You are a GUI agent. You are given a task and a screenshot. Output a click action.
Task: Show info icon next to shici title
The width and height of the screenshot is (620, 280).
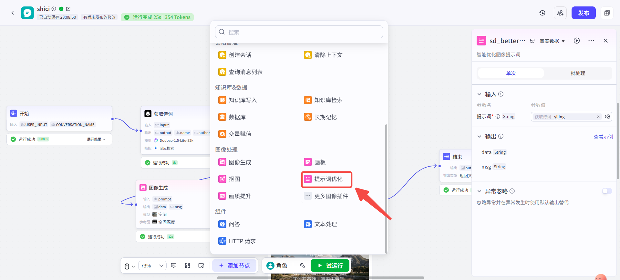click(54, 9)
